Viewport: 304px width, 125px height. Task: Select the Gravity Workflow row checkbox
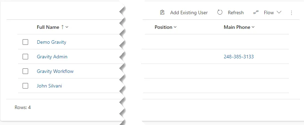tap(25, 71)
